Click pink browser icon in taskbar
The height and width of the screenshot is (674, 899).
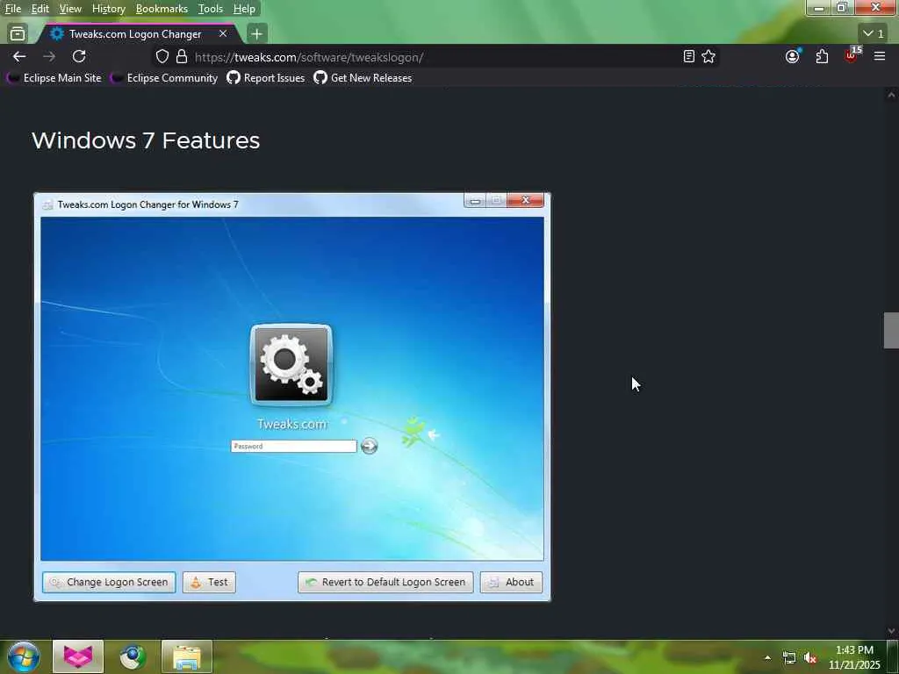pyautogui.click(x=78, y=656)
